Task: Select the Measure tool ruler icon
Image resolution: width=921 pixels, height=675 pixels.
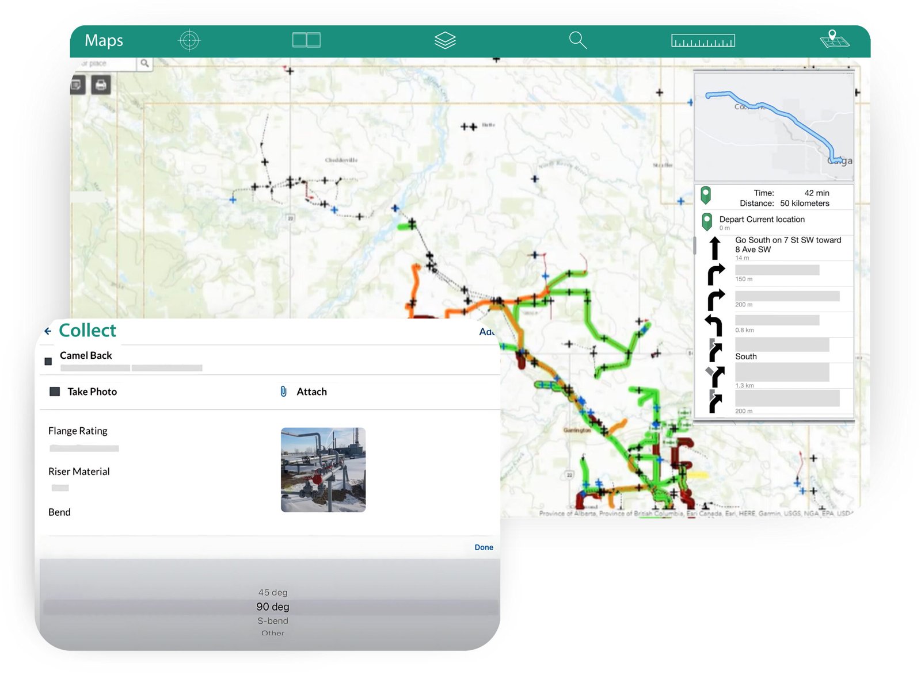Action: (703, 40)
